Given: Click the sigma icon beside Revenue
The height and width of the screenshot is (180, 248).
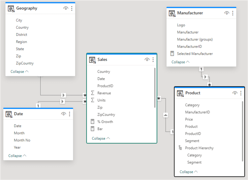Looking at the screenshot, I should coord(92,93).
